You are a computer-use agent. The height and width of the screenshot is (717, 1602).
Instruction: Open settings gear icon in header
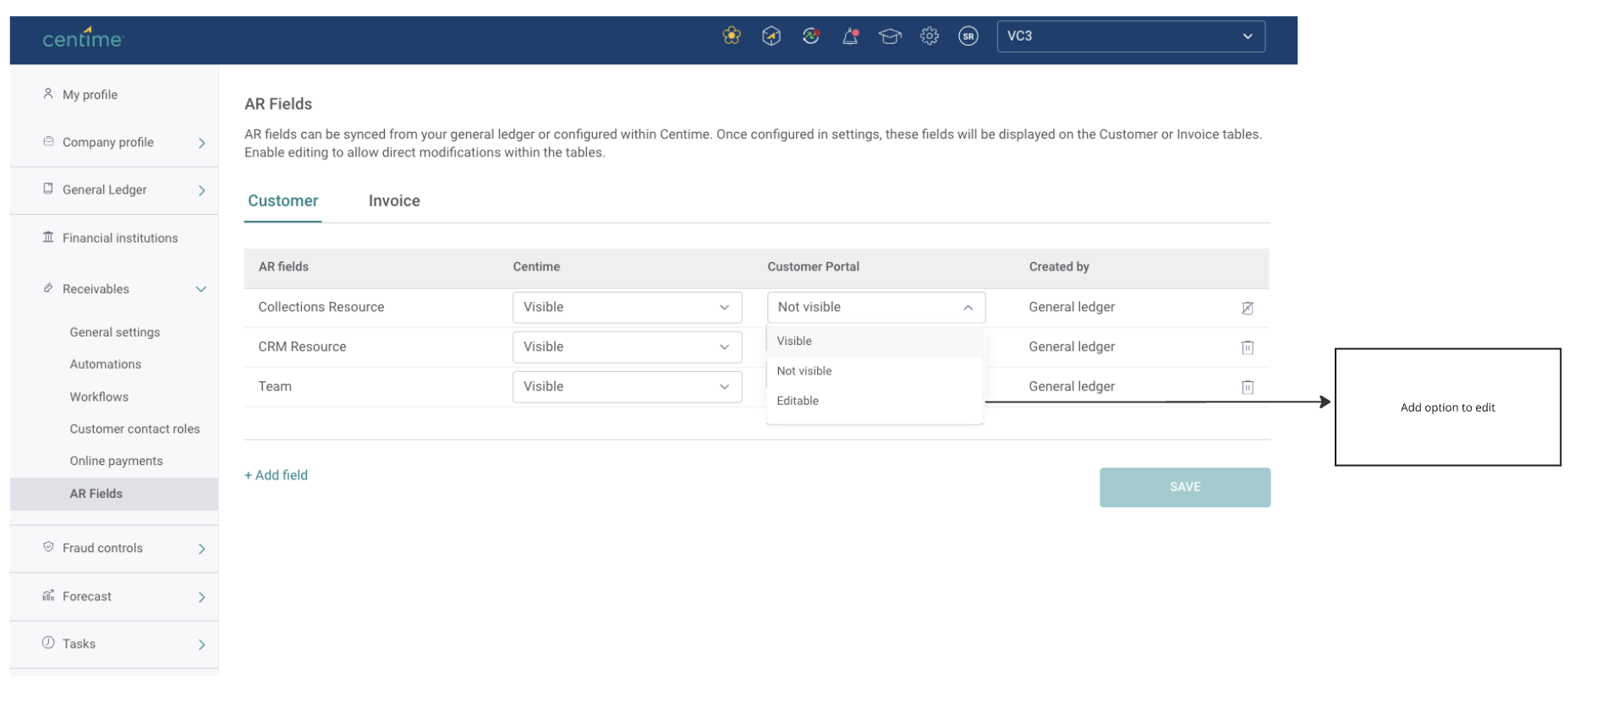click(930, 36)
